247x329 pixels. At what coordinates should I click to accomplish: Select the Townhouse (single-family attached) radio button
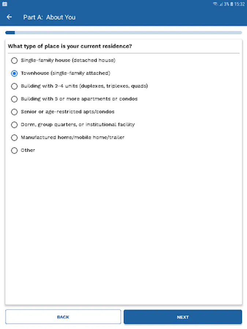(14, 73)
